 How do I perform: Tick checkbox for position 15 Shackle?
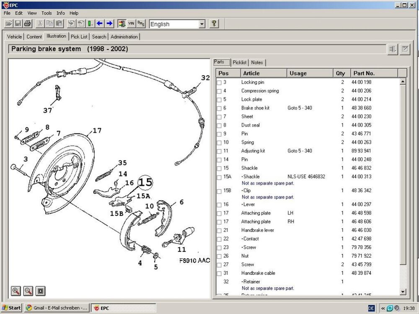coord(219,169)
